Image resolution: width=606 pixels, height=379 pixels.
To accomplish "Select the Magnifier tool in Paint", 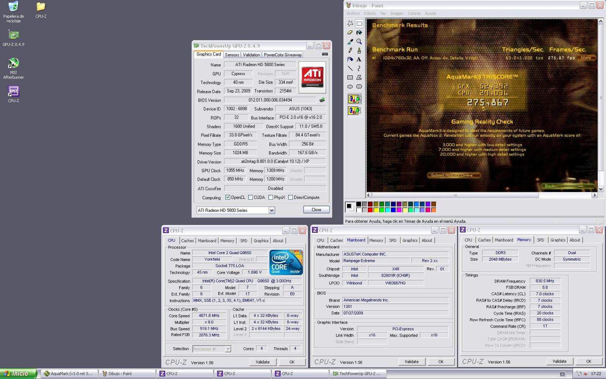I will (359, 41).
